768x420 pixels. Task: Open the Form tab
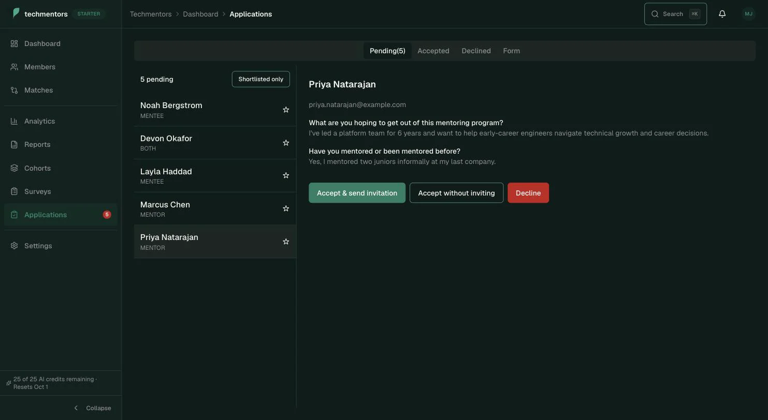(511, 51)
